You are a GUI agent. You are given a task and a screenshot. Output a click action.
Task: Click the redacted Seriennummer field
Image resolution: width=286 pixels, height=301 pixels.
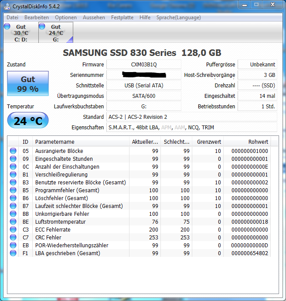(x=144, y=75)
